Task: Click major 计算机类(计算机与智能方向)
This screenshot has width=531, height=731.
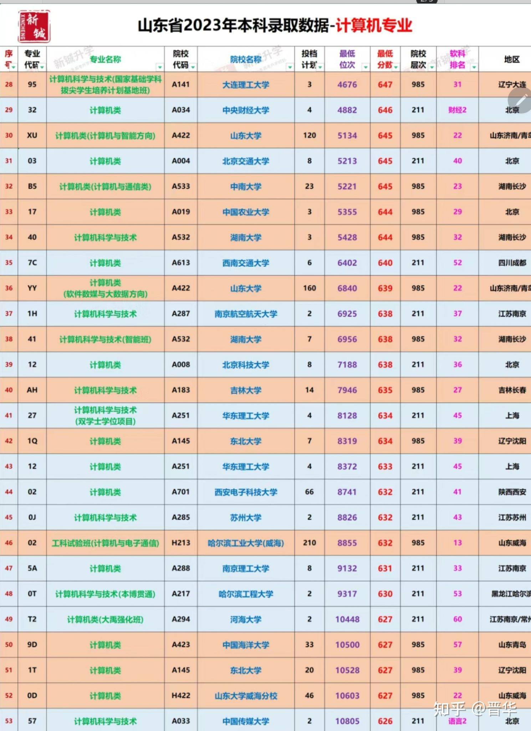Action: point(105,136)
